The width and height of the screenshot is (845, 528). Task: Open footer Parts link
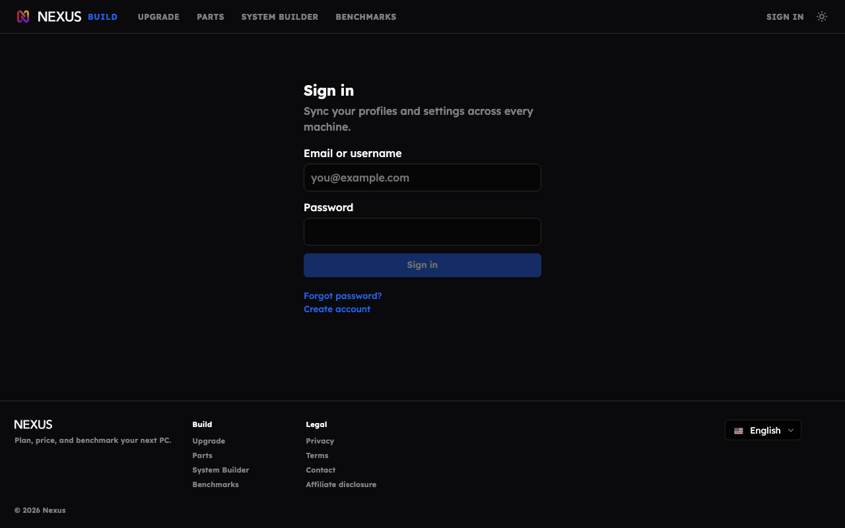coord(202,455)
